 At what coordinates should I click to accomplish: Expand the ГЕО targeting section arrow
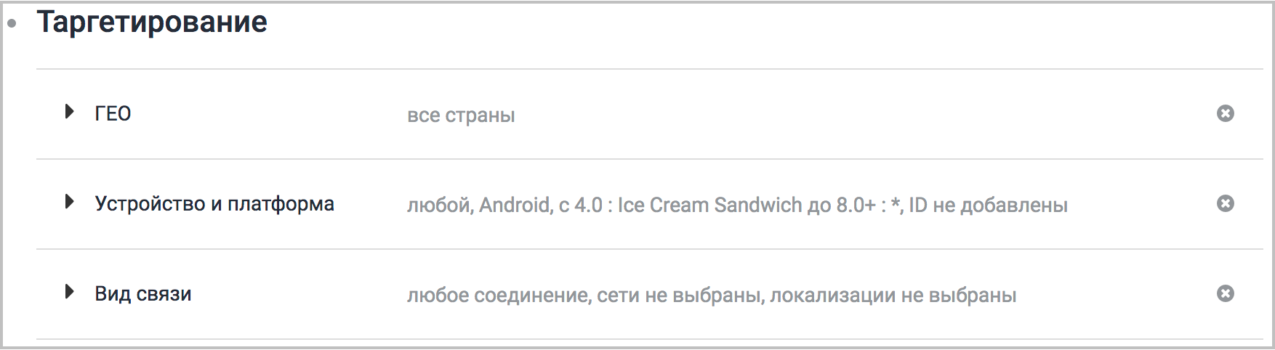70,112
